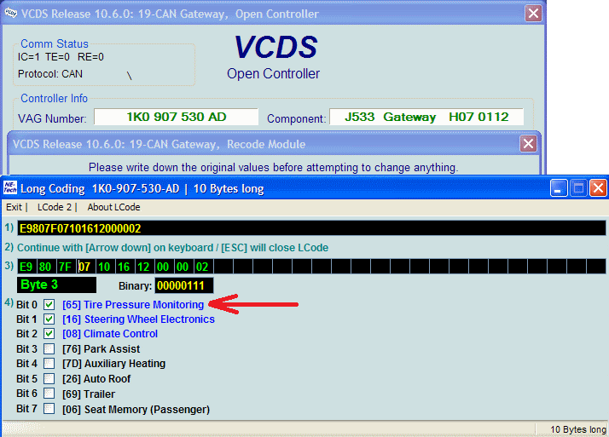Click the Seat Memory (Passenger) label
Viewport: 609px width, 437px height.
click(x=136, y=410)
